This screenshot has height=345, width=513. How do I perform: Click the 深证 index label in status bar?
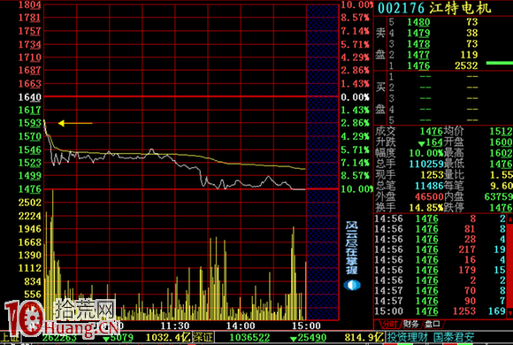(203, 337)
